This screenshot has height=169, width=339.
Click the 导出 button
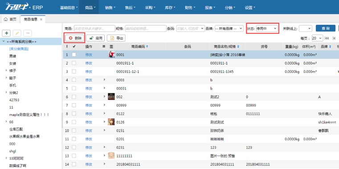(116, 38)
